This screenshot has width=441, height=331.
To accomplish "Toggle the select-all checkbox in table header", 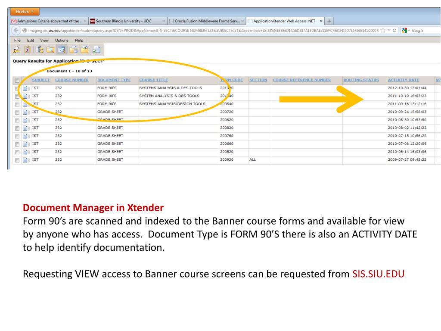I will pyautogui.click(x=17, y=81).
